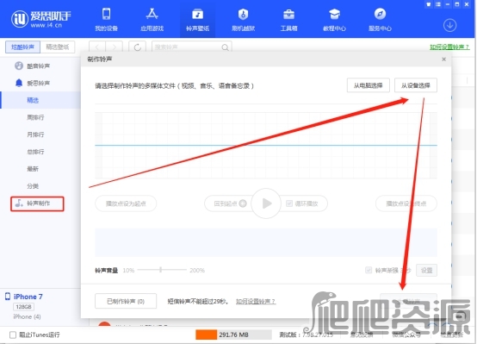Click the iPhone (4) device text
Image resolution: width=477 pixels, height=344 pixels.
click(27, 316)
